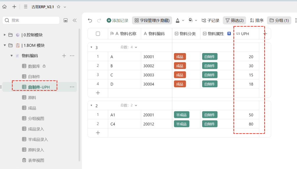Open the dropdown arrow beside the star icon
This screenshot has height=169, width=297.
pos(65,7)
